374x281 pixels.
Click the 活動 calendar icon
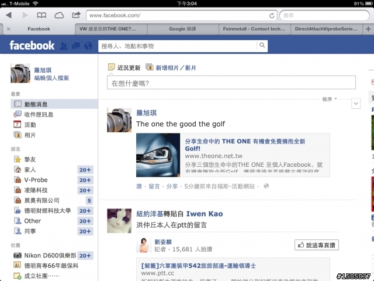(x=18, y=125)
